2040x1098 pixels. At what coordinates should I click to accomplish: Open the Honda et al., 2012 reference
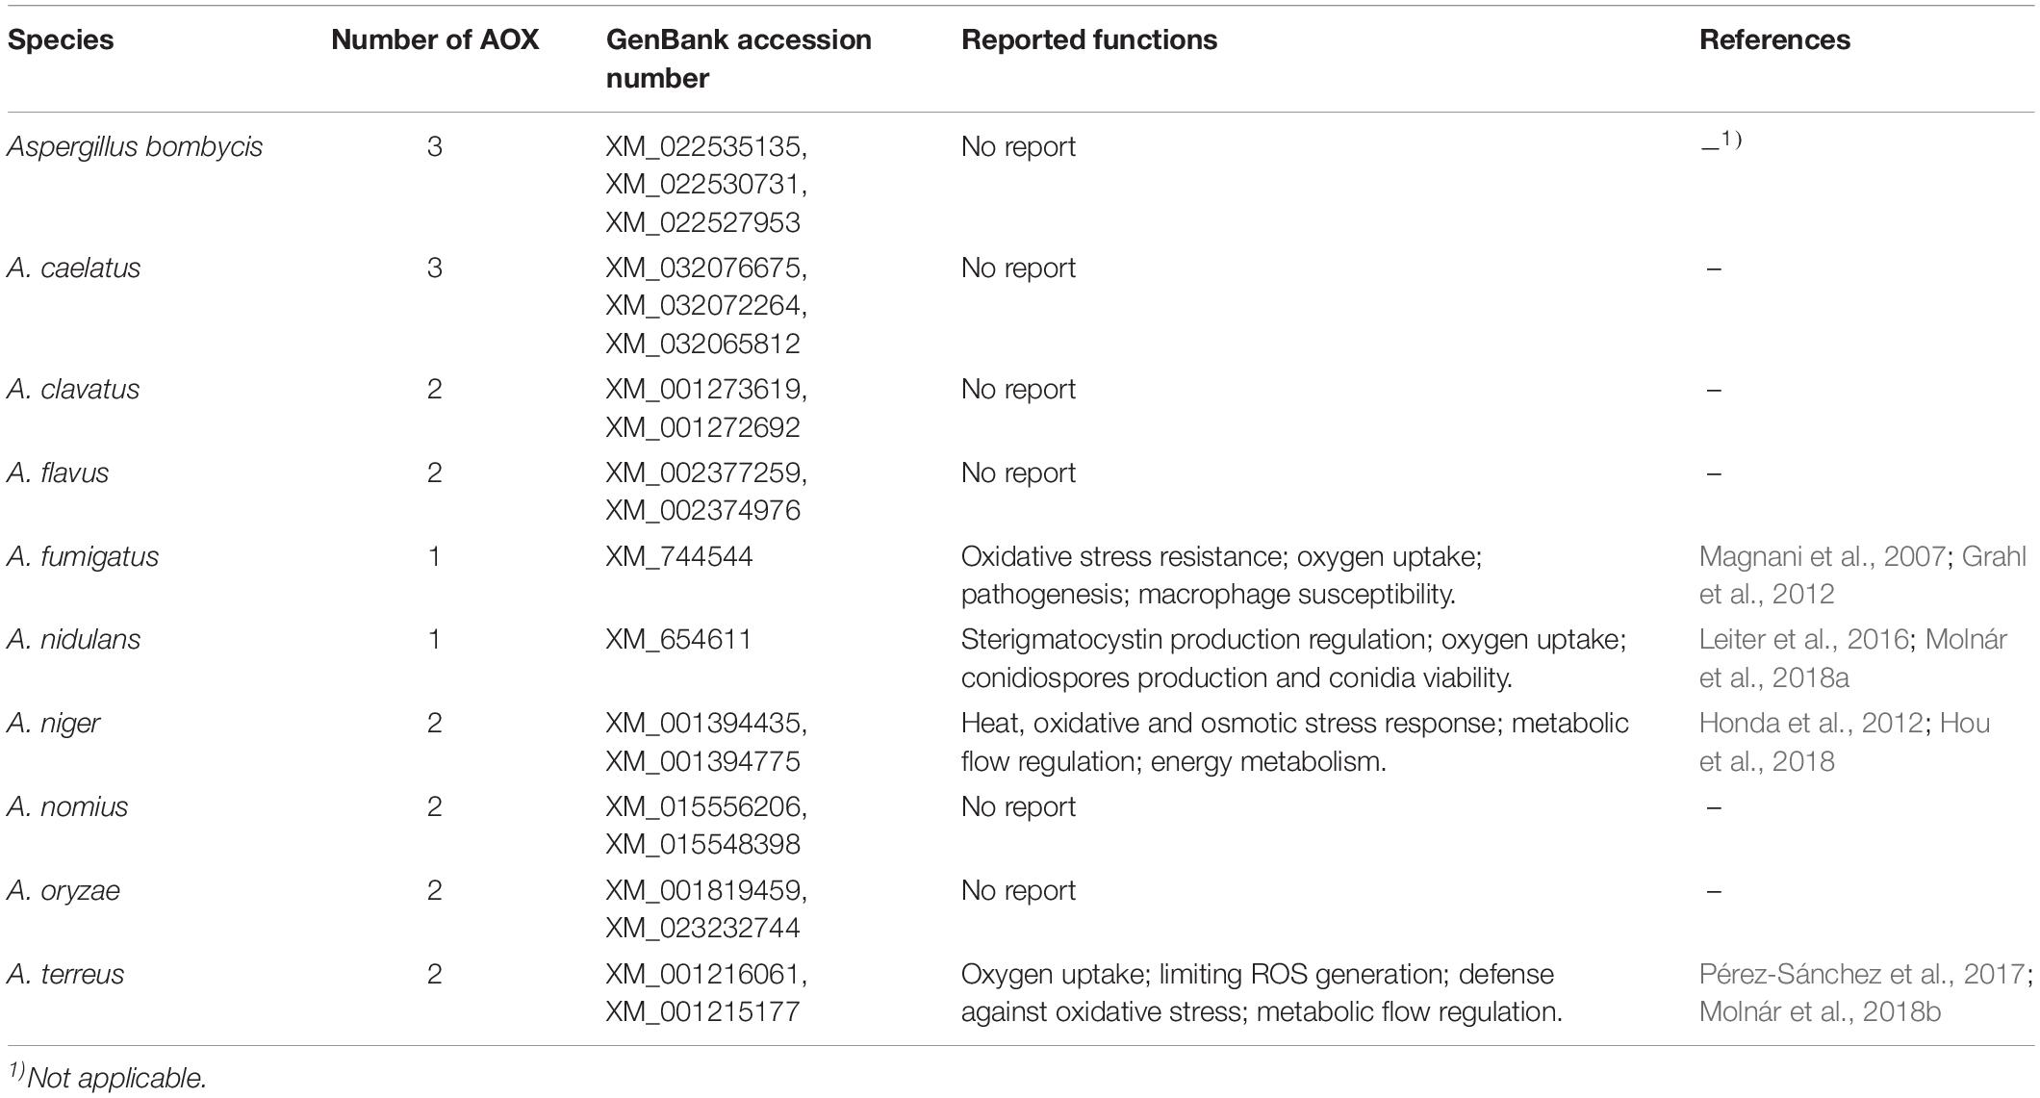click(x=1811, y=724)
